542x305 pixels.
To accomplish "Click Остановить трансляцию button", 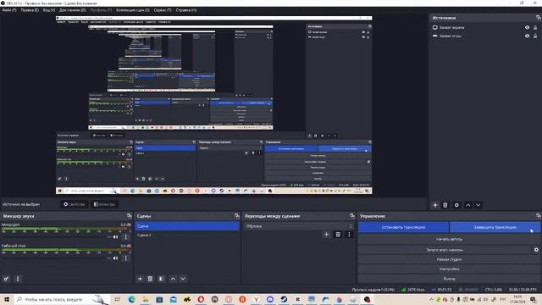I will [x=403, y=227].
